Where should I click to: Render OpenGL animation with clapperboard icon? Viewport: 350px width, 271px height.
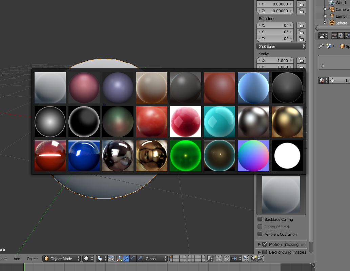point(261,258)
